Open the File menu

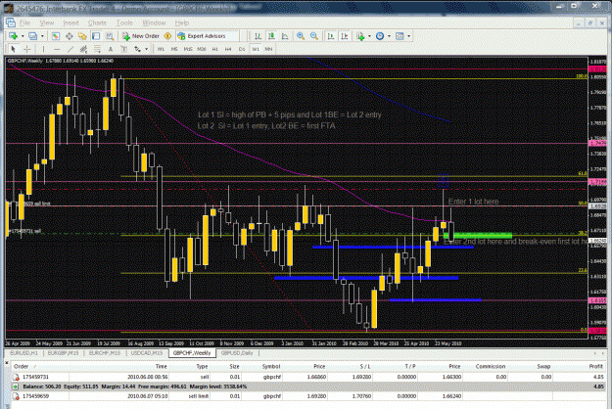(24, 23)
